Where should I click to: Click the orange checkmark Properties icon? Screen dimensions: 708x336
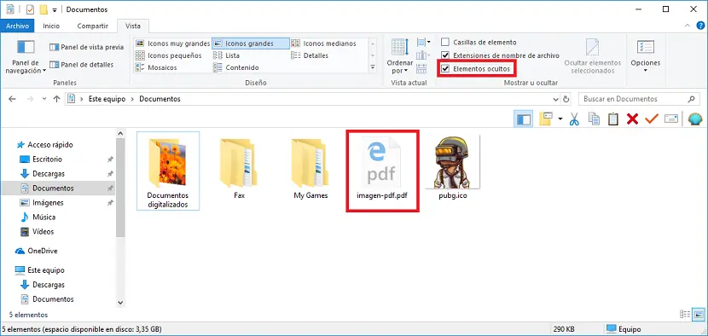click(x=652, y=119)
